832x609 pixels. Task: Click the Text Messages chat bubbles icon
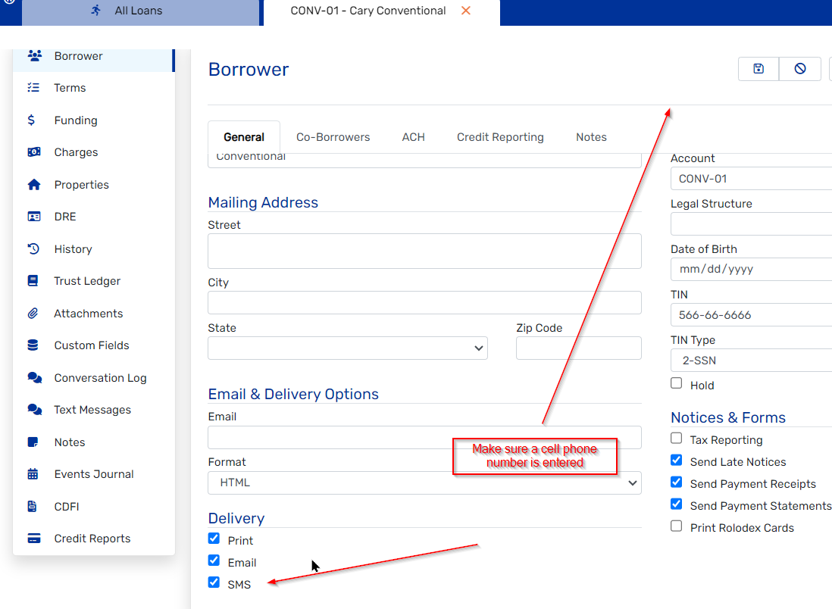click(35, 410)
